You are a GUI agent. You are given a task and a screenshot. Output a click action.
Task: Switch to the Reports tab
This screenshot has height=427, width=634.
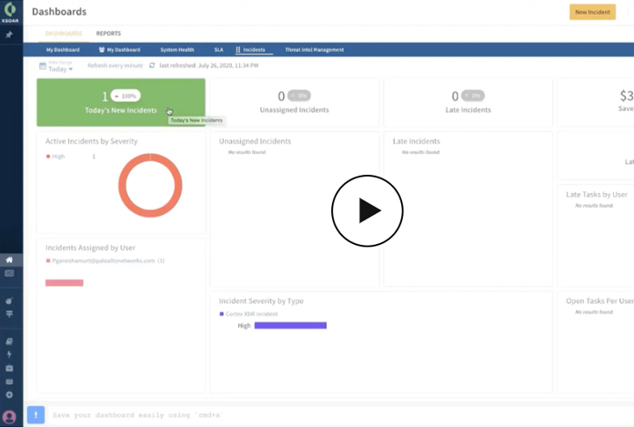pyautogui.click(x=108, y=33)
